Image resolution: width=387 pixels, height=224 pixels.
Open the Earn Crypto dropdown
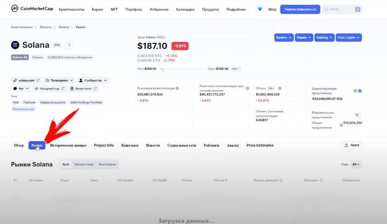pyautogui.click(x=348, y=37)
